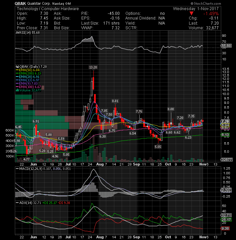Click the candlestick icon beside QBAK (Daily)
The height and width of the screenshot is (240, 236).
click(x=17, y=67)
